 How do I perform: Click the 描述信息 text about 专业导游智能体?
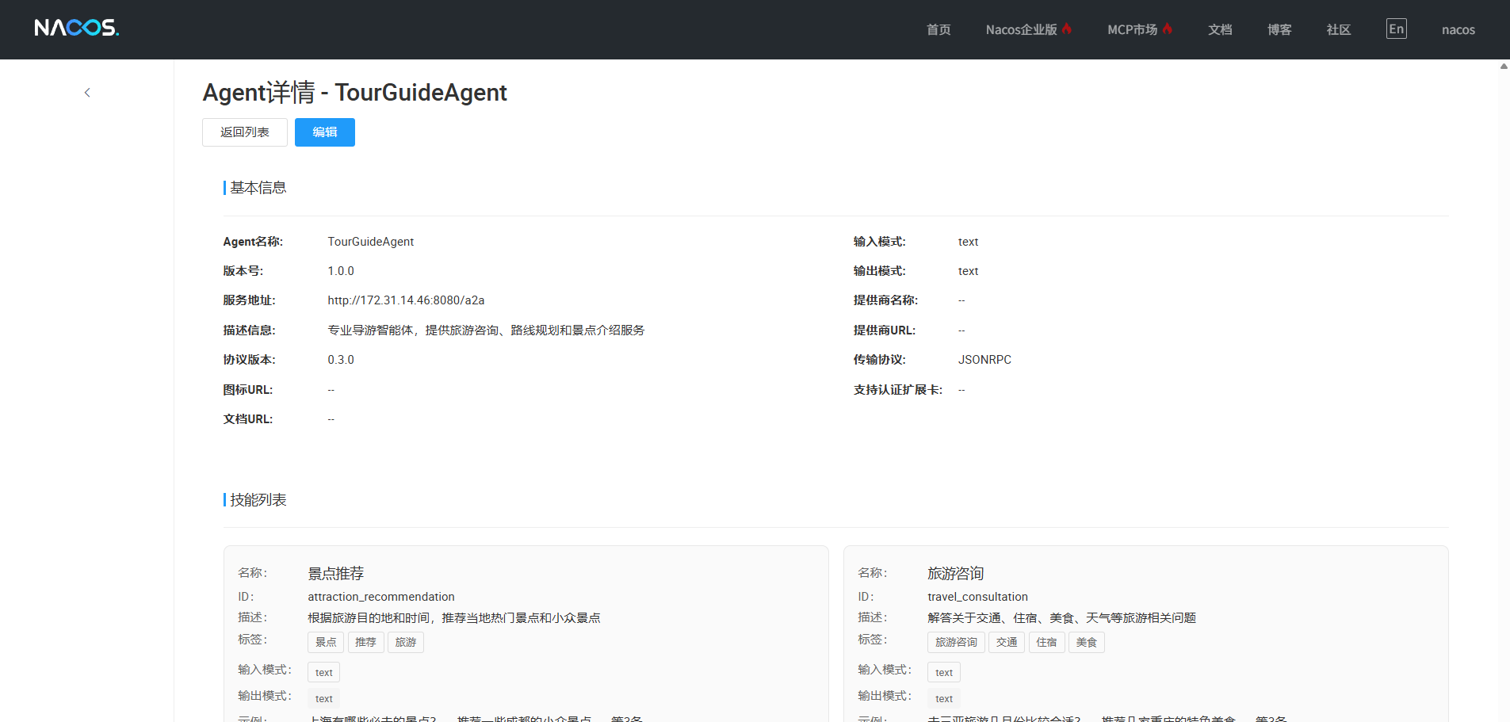[x=486, y=330]
